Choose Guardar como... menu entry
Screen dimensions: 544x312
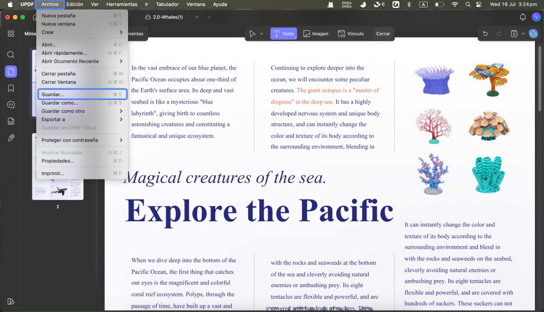82,103
